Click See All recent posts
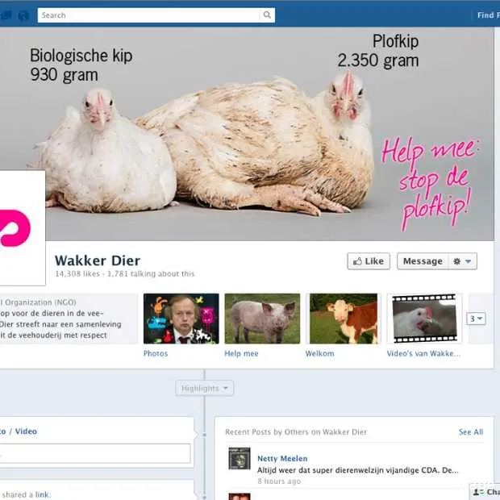Screen dimensions: 500x500 (471, 431)
